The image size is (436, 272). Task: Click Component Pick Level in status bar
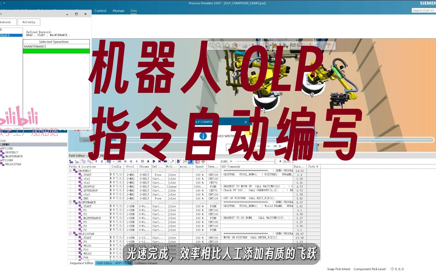(369, 269)
